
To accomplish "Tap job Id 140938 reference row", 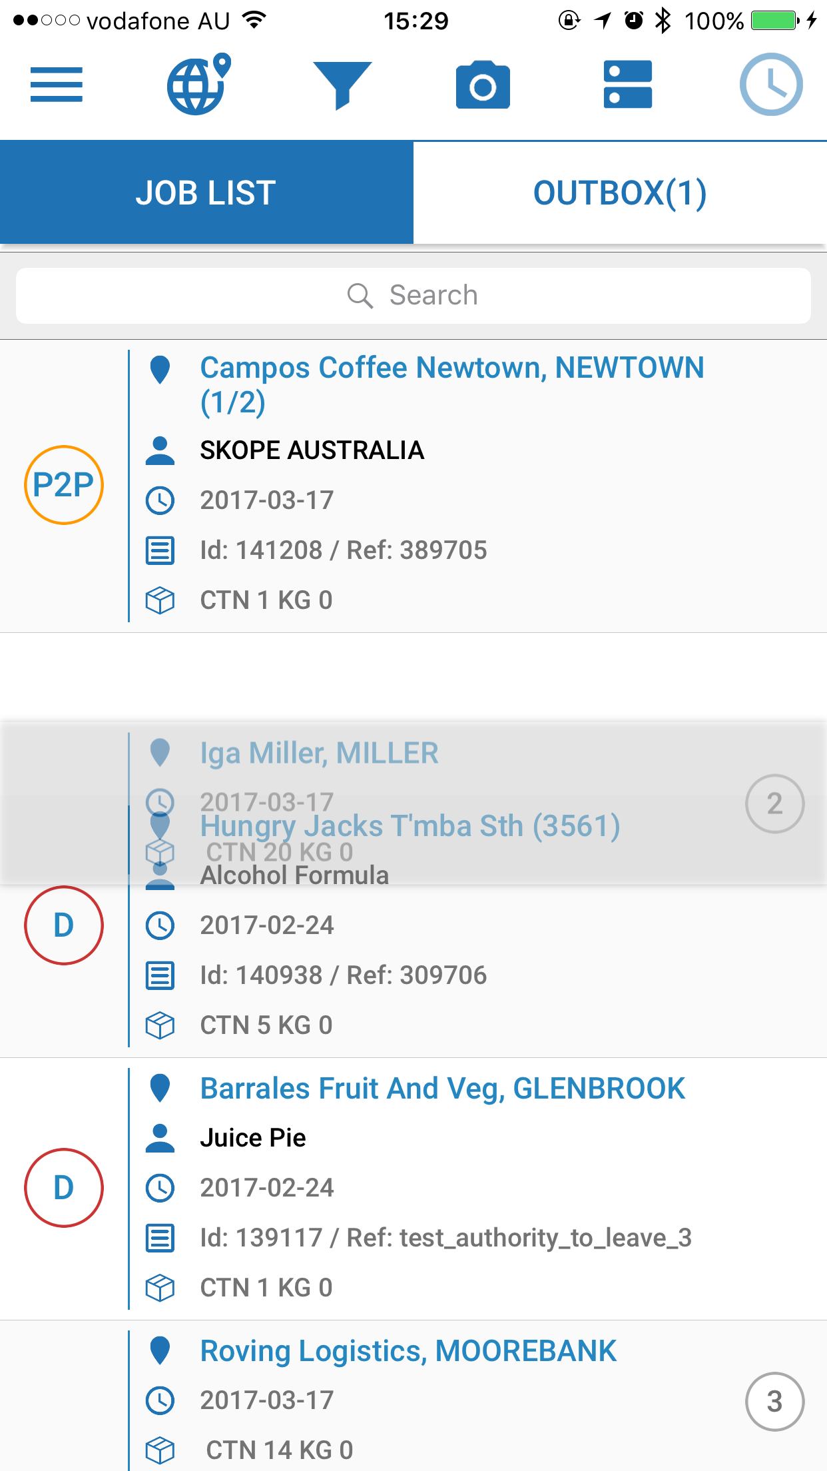I will click(343, 975).
